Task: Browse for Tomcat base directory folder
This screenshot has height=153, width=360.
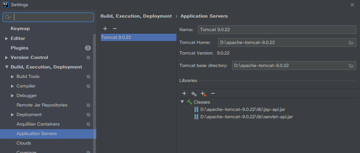Action: point(351,66)
